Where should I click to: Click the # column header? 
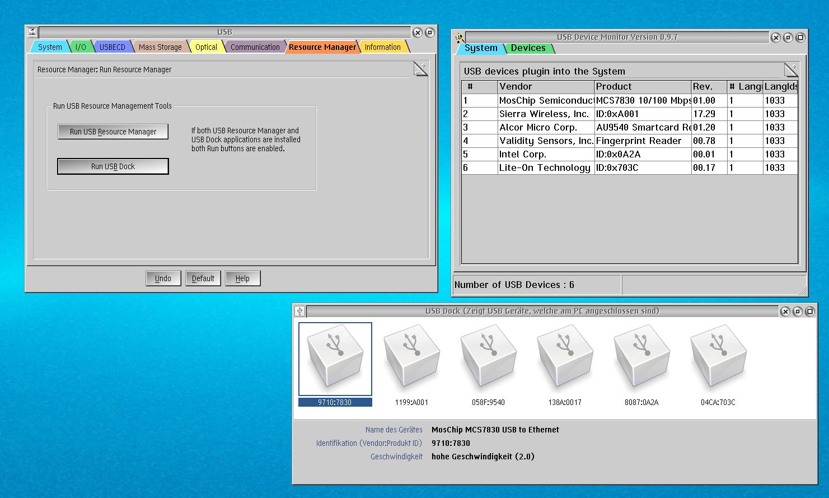tap(480, 87)
